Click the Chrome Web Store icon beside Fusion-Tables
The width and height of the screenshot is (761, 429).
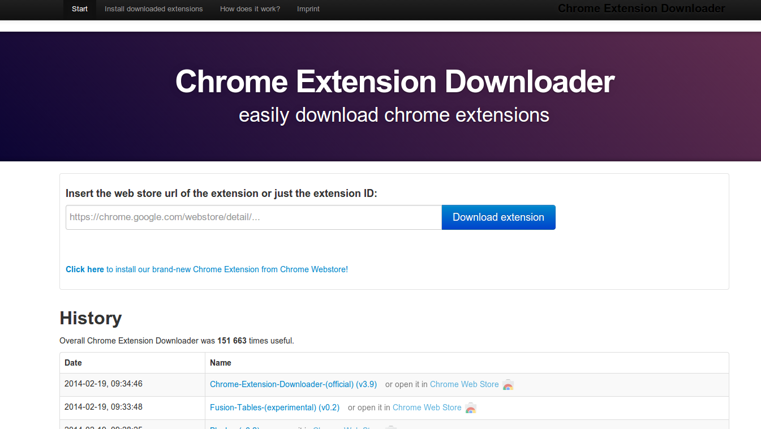tap(471, 408)
